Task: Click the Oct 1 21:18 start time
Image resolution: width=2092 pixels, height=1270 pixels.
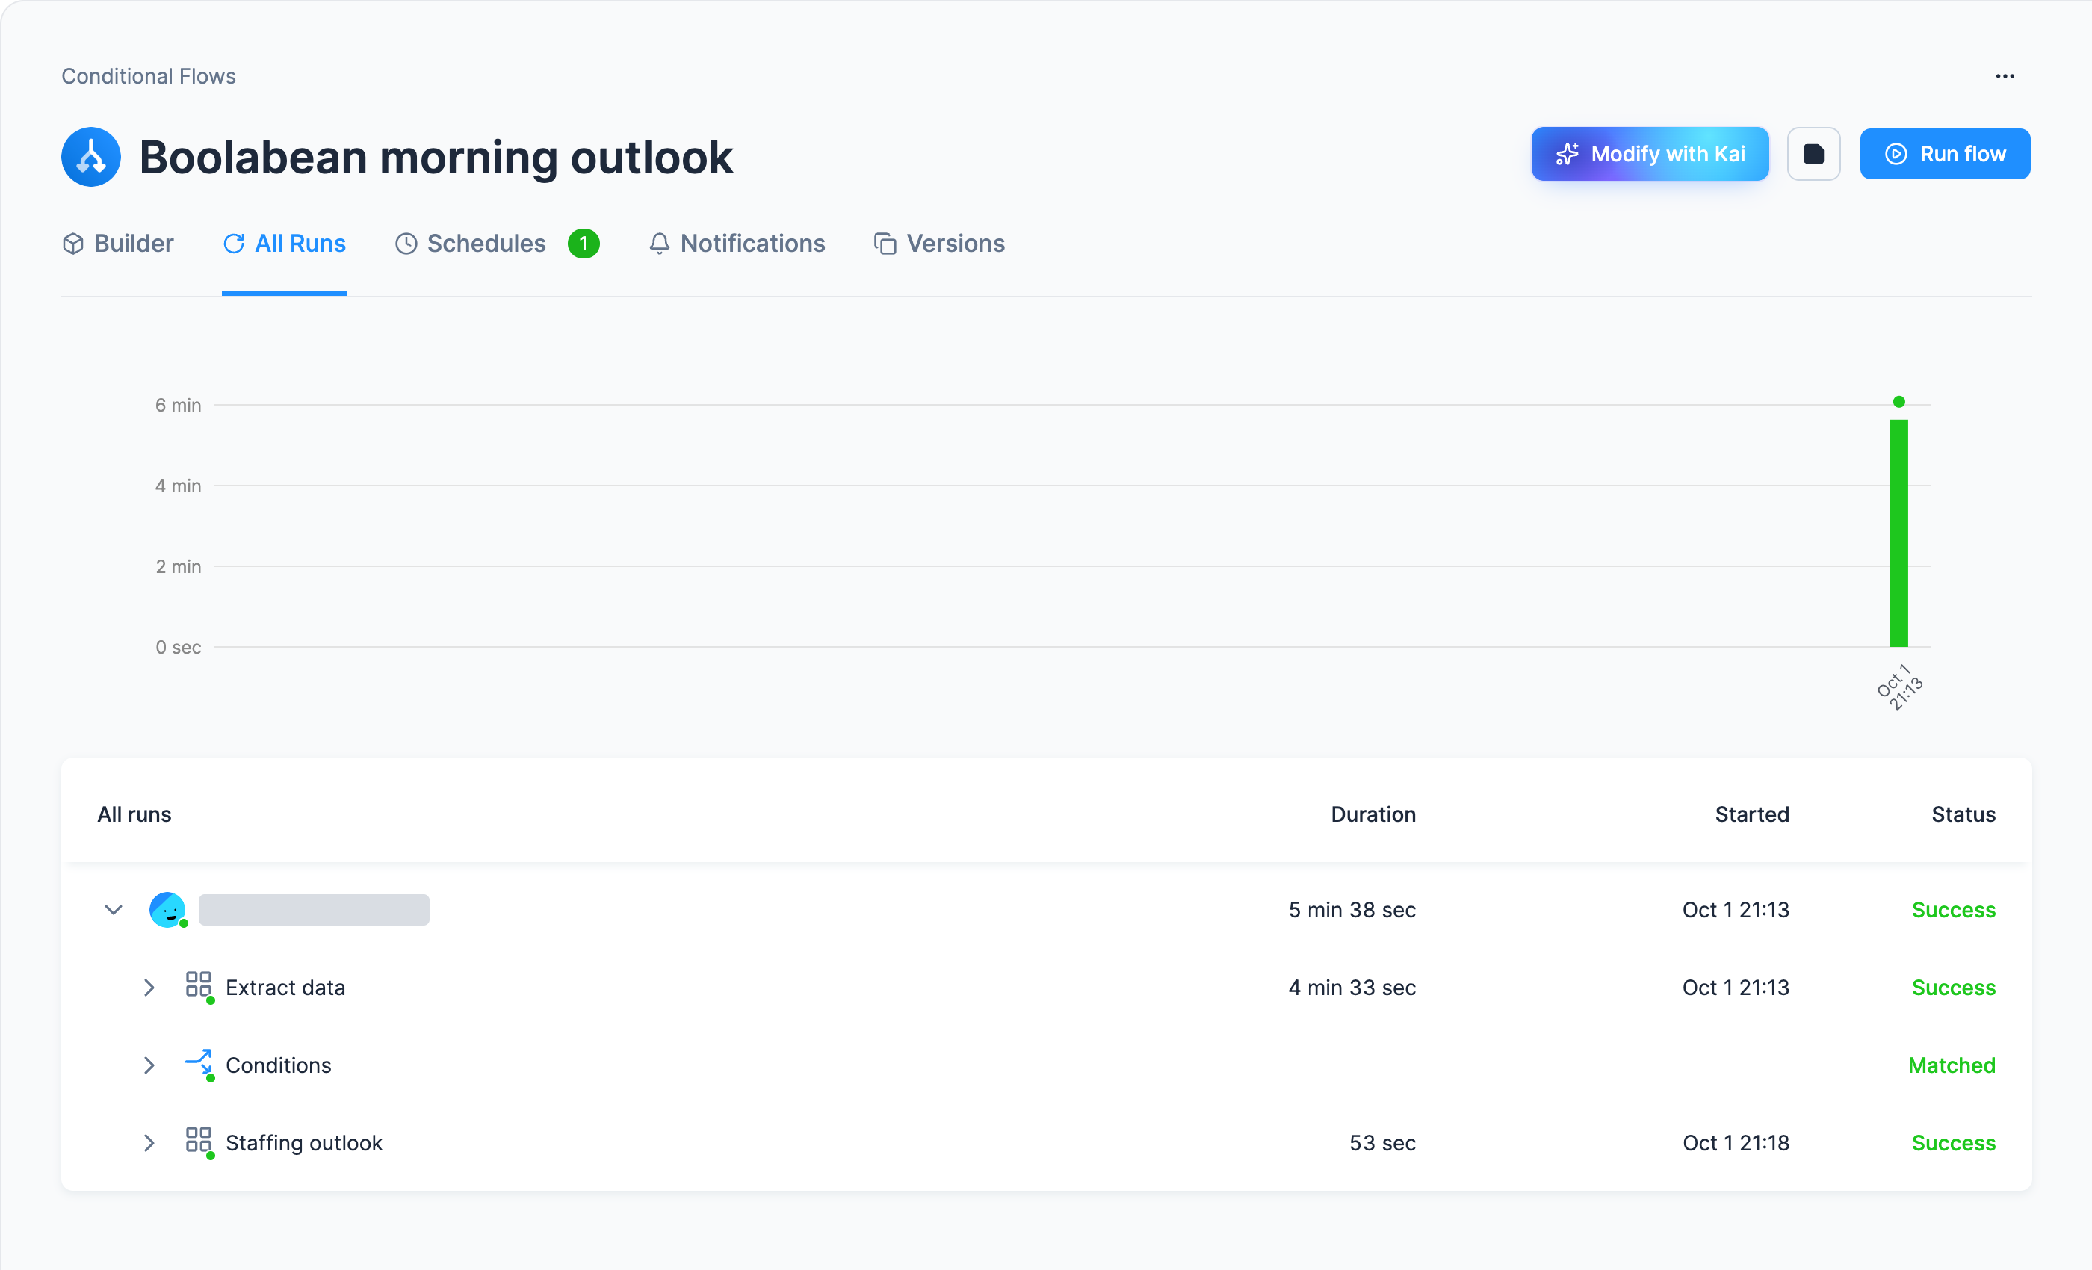Action: click(x=1736, y=1143)
